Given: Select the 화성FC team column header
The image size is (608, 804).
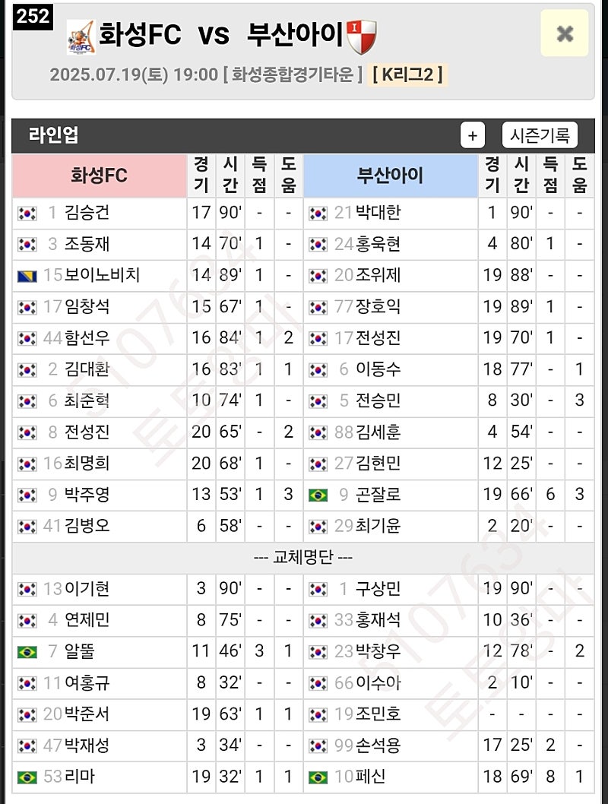Looking at the screenshot, I should [x=99, y=176].
